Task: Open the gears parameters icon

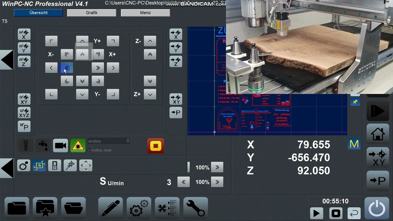Action: pyautogui.click(x=139, y=208)
